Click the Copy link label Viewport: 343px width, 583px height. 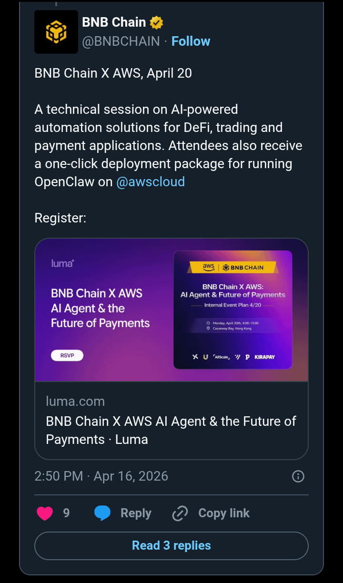pos(224,513)
